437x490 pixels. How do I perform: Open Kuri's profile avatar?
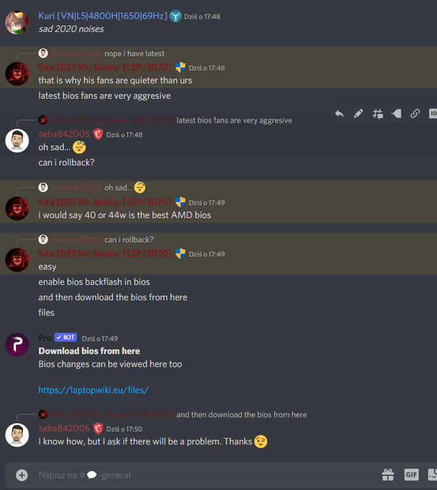pyautogui.click(x=17, y=23)
